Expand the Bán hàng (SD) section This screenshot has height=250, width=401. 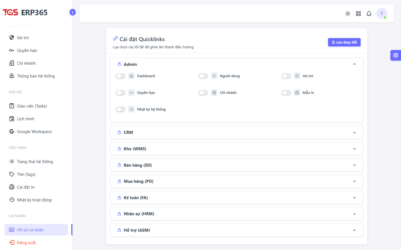click(237, 165)
